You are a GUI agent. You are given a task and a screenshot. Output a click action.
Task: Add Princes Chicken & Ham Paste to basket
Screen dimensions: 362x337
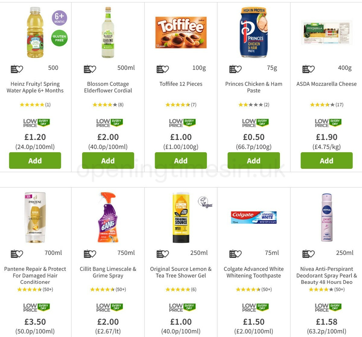[x=253, y=161]
